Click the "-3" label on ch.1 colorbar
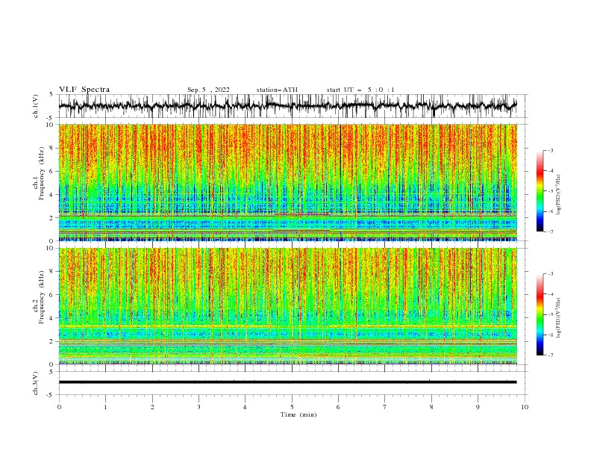The height and width of the screenshot is (457, 591). 550,150
